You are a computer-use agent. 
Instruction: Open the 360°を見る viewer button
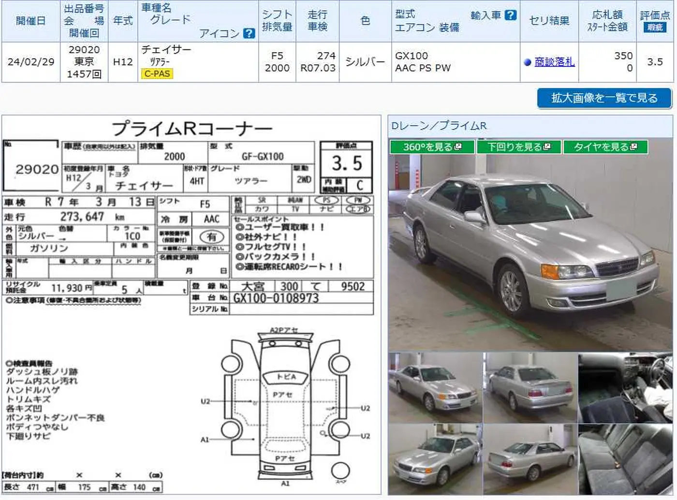pyautogui.click(x=432, y=147)
